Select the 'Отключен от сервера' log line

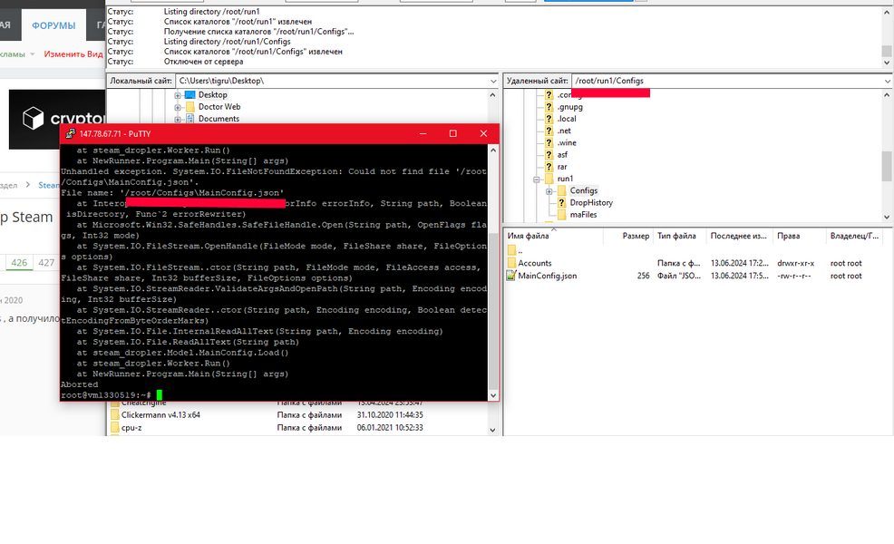203,62
